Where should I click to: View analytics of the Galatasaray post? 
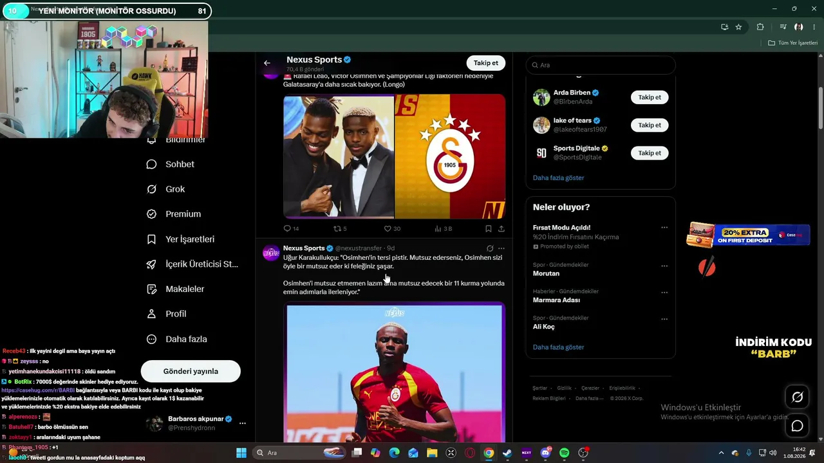pos(444,228)
